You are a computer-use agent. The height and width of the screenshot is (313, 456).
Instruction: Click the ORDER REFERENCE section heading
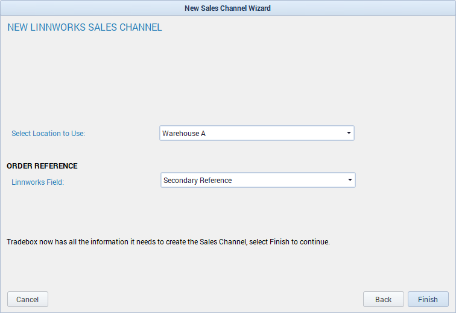(x=42, y=166)
